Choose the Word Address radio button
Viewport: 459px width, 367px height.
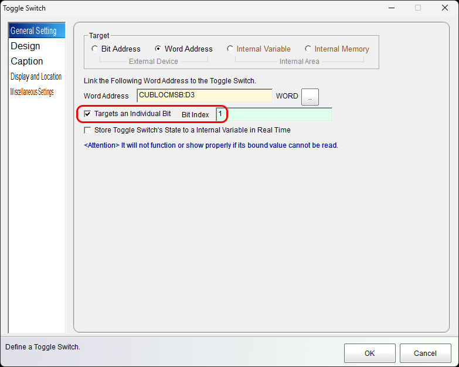click(158, 49)
